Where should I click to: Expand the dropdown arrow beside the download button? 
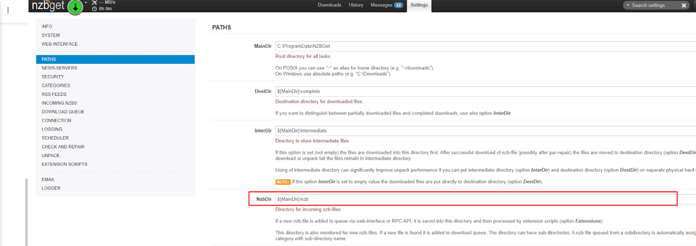click(x=86, y=3)
